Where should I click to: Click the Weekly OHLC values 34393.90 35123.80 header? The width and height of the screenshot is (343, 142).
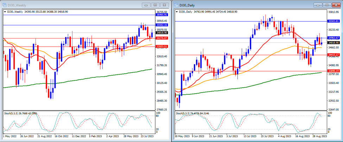click(x=46, y=12)
